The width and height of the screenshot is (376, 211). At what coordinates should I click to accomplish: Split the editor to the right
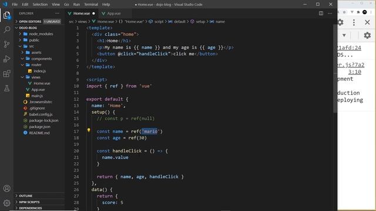pos(321,13)
